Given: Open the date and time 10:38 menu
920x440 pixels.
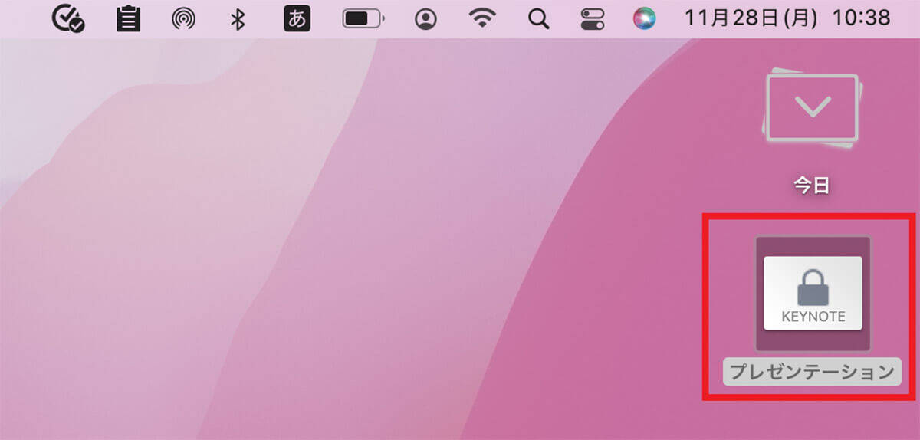Looking at the screenshot, I should click(x=862, y=18).
